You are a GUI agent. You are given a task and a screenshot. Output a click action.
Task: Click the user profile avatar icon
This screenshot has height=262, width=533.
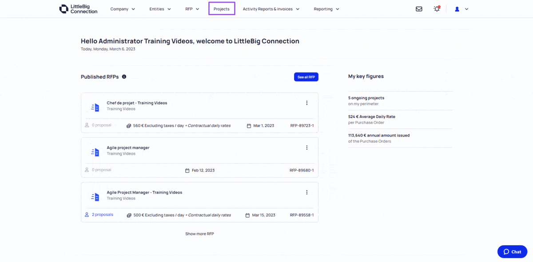click(457, 9)
